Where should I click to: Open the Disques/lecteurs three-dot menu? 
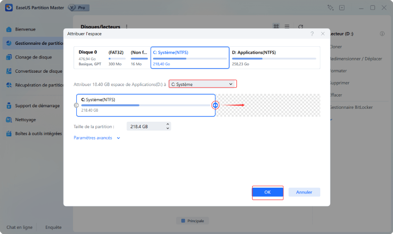pos(127,27)
